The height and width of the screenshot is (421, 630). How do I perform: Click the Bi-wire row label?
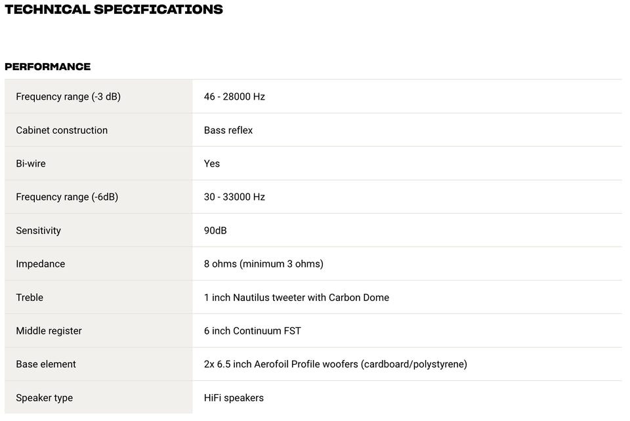tap(31, 163)
